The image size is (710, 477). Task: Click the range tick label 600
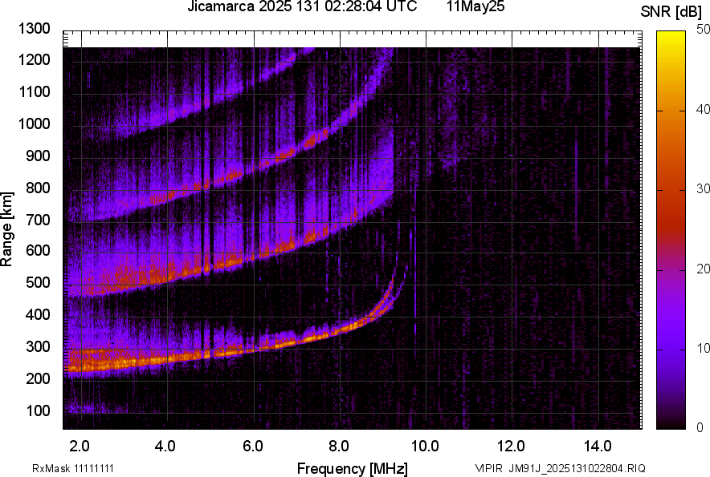(38, 250)
